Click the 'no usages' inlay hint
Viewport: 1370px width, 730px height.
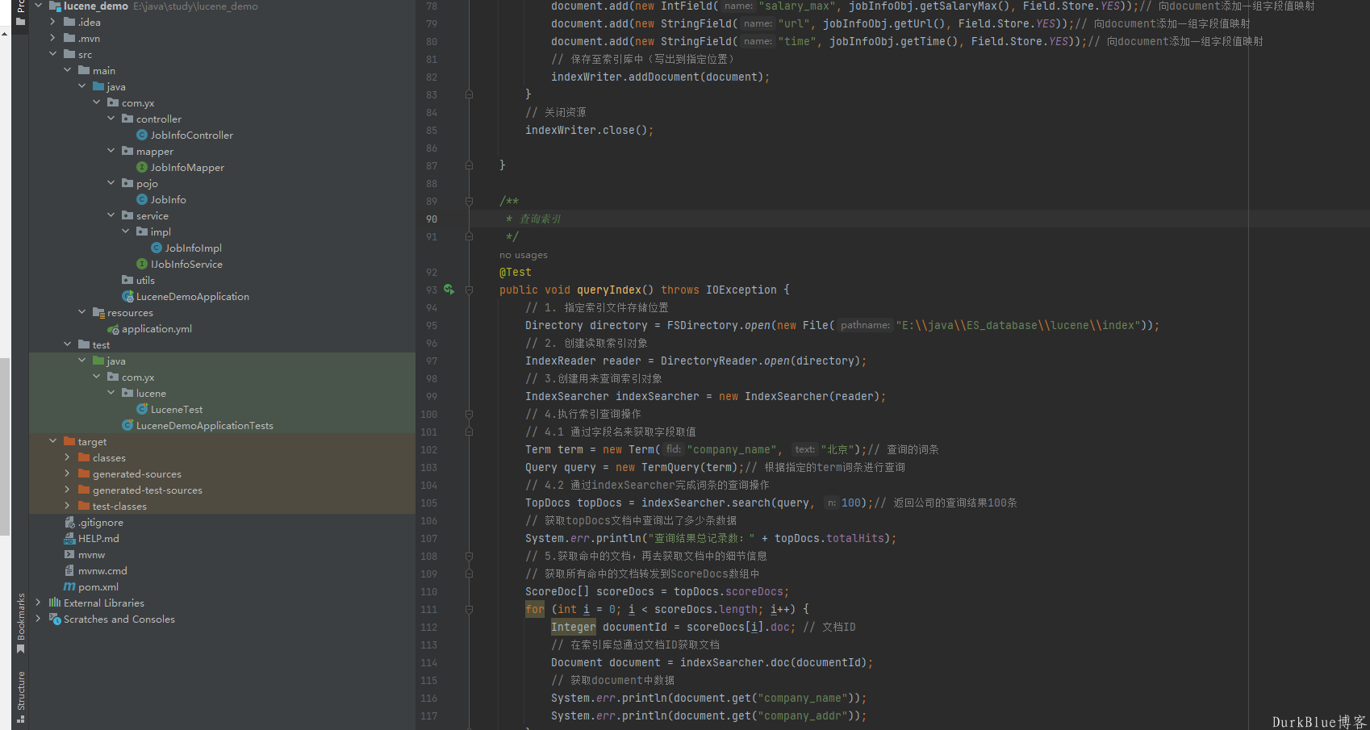[523, 255]
